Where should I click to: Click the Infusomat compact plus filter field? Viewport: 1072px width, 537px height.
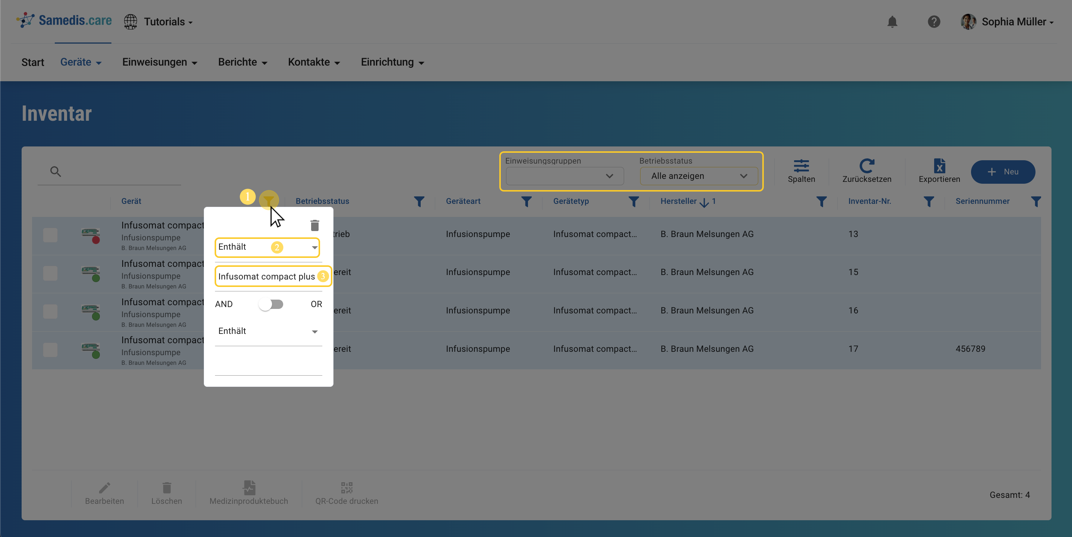point(267,277)
